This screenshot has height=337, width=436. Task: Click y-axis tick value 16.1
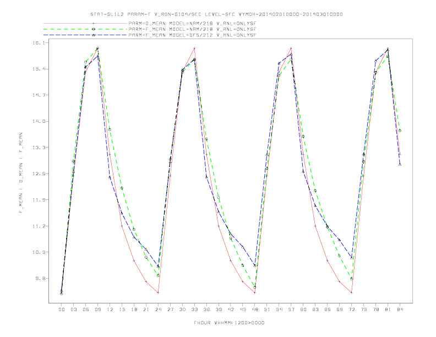[39, 43]
